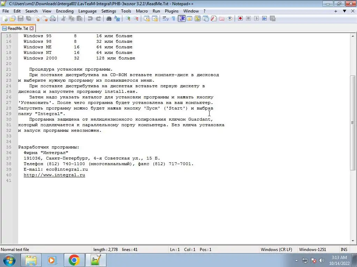The image size is (357, 267).
Task: Open the Replace toolbar icon
Action: tap(117, 19)
